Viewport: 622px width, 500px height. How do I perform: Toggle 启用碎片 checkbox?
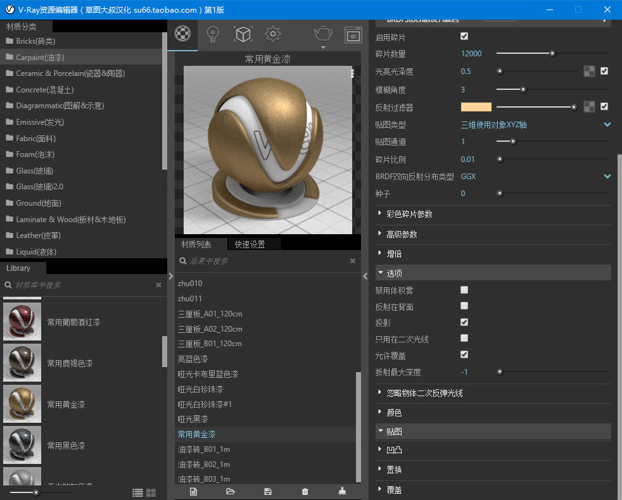464,37
